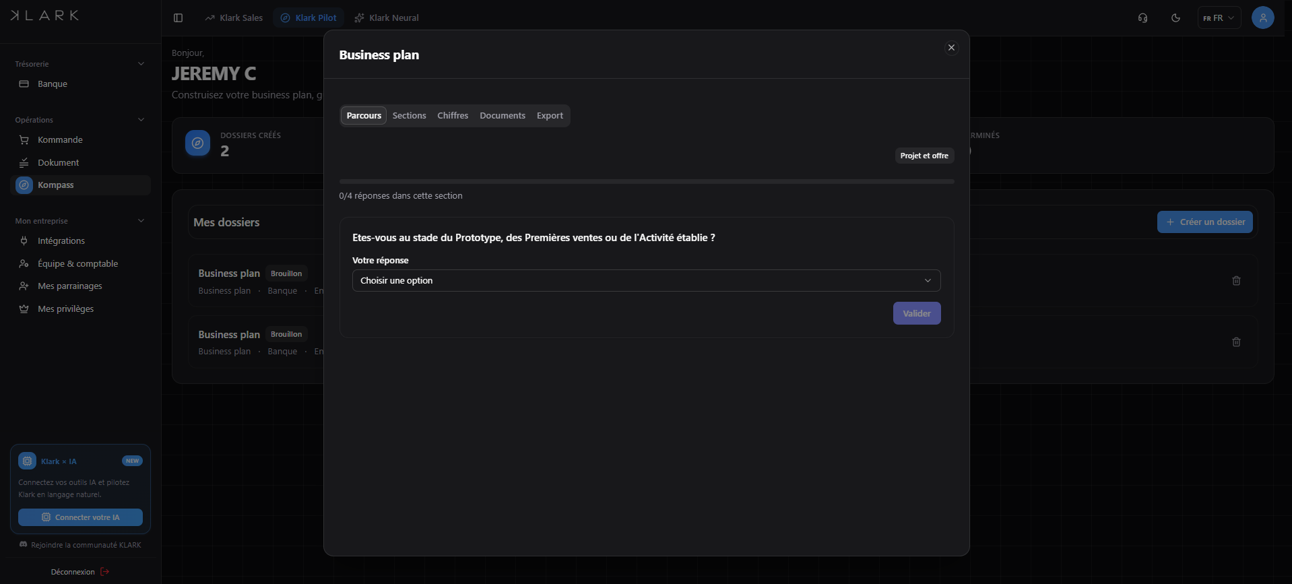Select the Parcours tab
This screenshot has width=1292, height=584.
(364, 116)
